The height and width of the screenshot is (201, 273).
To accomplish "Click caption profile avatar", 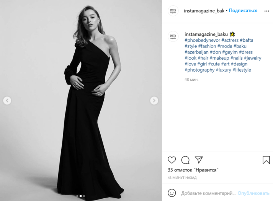I will [x=173, y=36].
